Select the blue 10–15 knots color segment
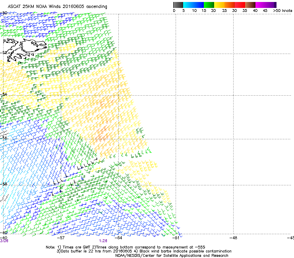Image resolution: width=294 pixels, height=258 pixels. [x=199, y=5]
